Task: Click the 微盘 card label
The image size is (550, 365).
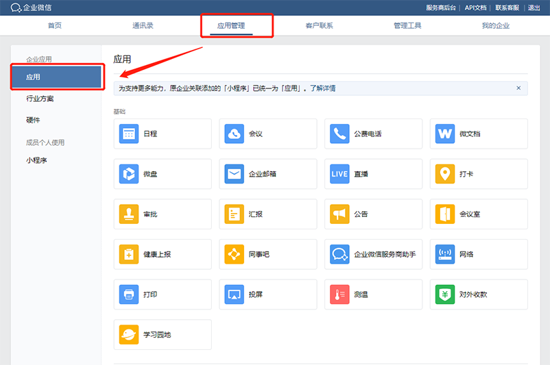Action: (x=150, y=174)
